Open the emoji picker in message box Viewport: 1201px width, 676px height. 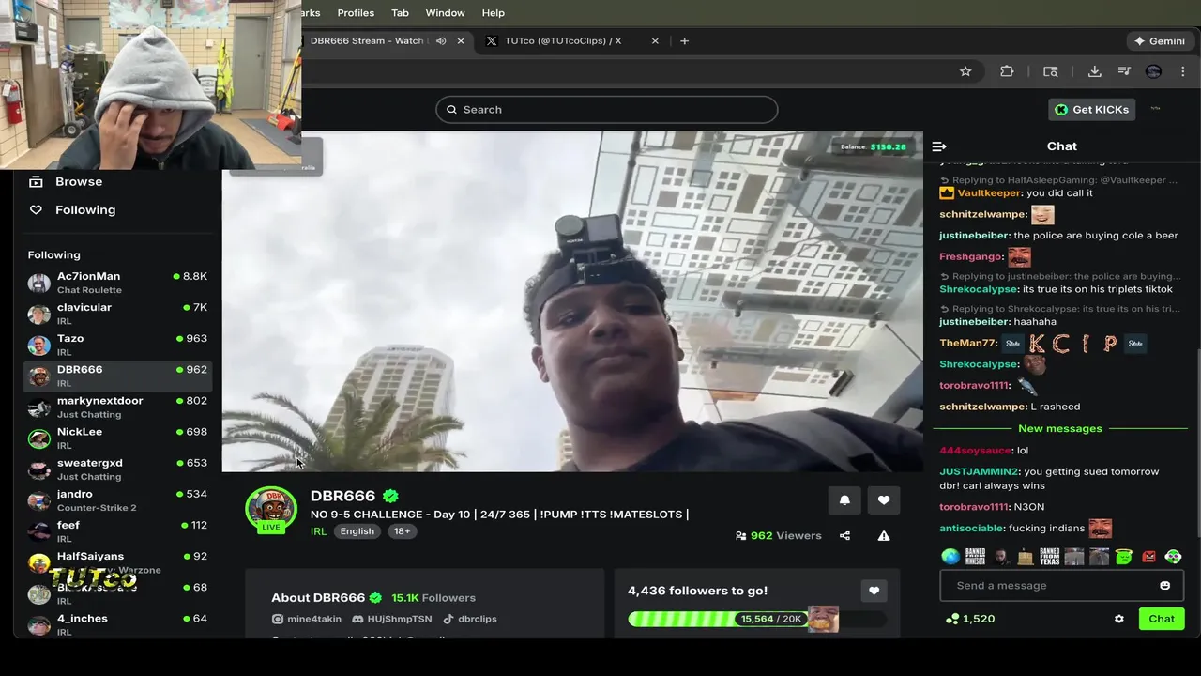[x=1164, y=586]
